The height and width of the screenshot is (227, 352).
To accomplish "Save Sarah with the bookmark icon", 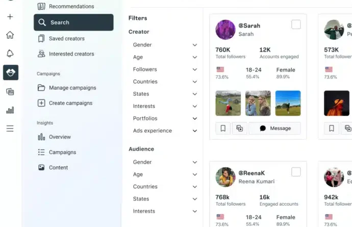I will 223,128.
